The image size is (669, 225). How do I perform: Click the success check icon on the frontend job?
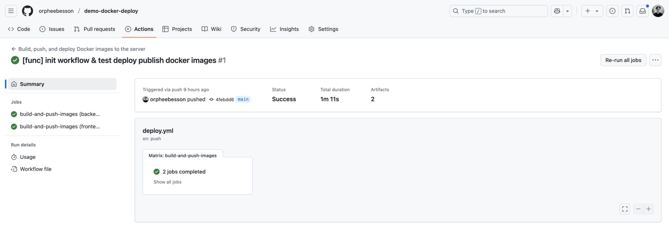point(14,126)
